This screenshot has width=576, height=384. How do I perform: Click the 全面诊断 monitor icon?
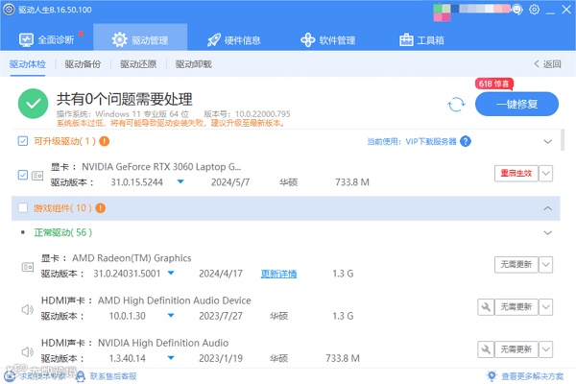click(26, 39)
